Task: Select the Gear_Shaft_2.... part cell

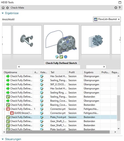Action: click(x=58, y=121)
